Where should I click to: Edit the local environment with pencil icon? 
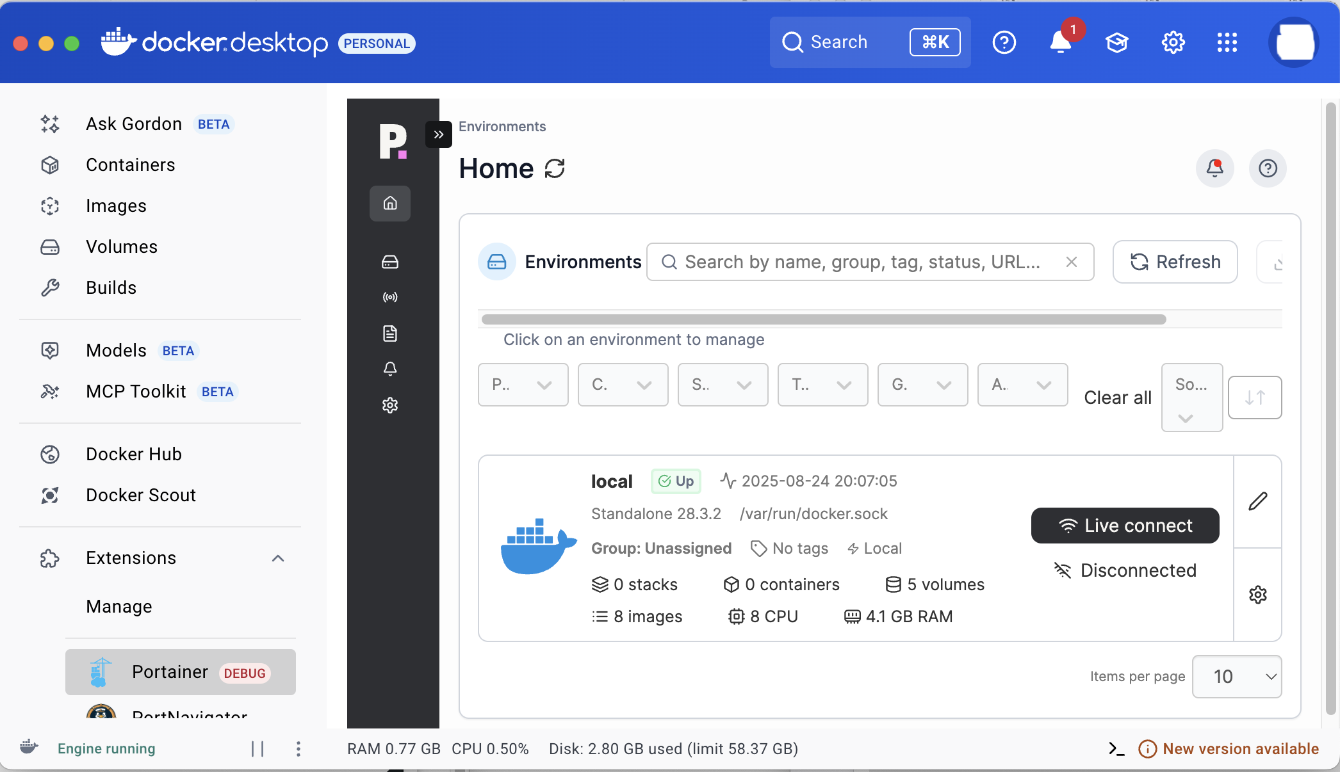tap(1258, 501)
